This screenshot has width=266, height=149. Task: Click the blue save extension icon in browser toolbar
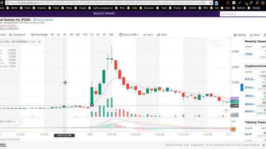tap(217, 3)
